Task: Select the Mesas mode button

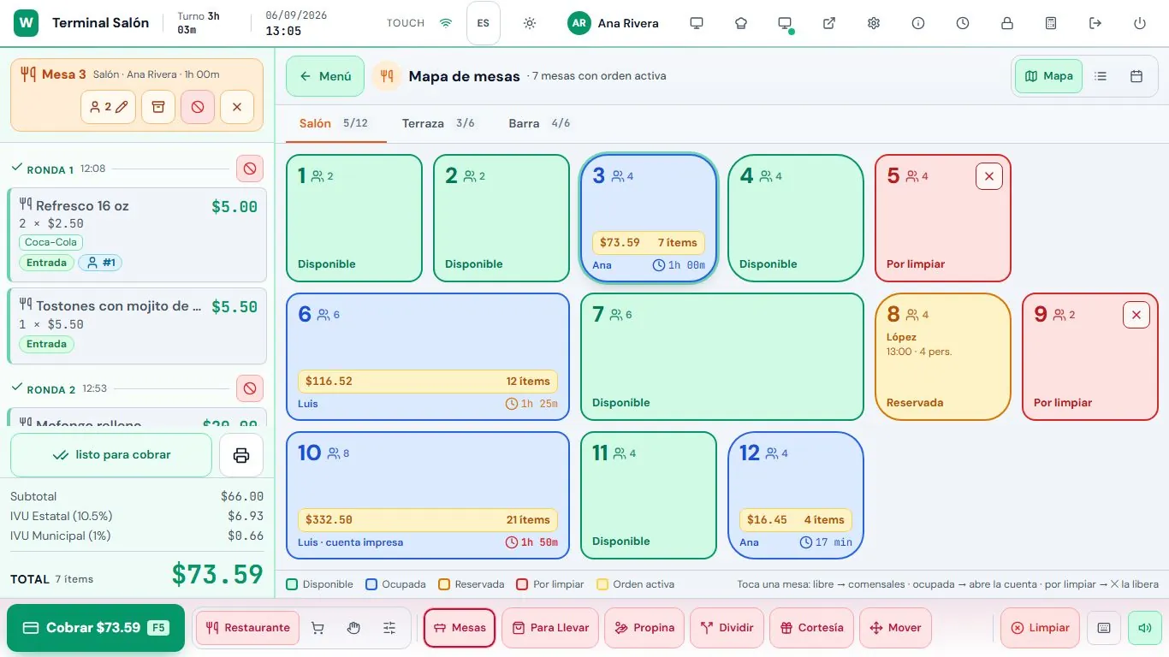Action: click(460, 628)
